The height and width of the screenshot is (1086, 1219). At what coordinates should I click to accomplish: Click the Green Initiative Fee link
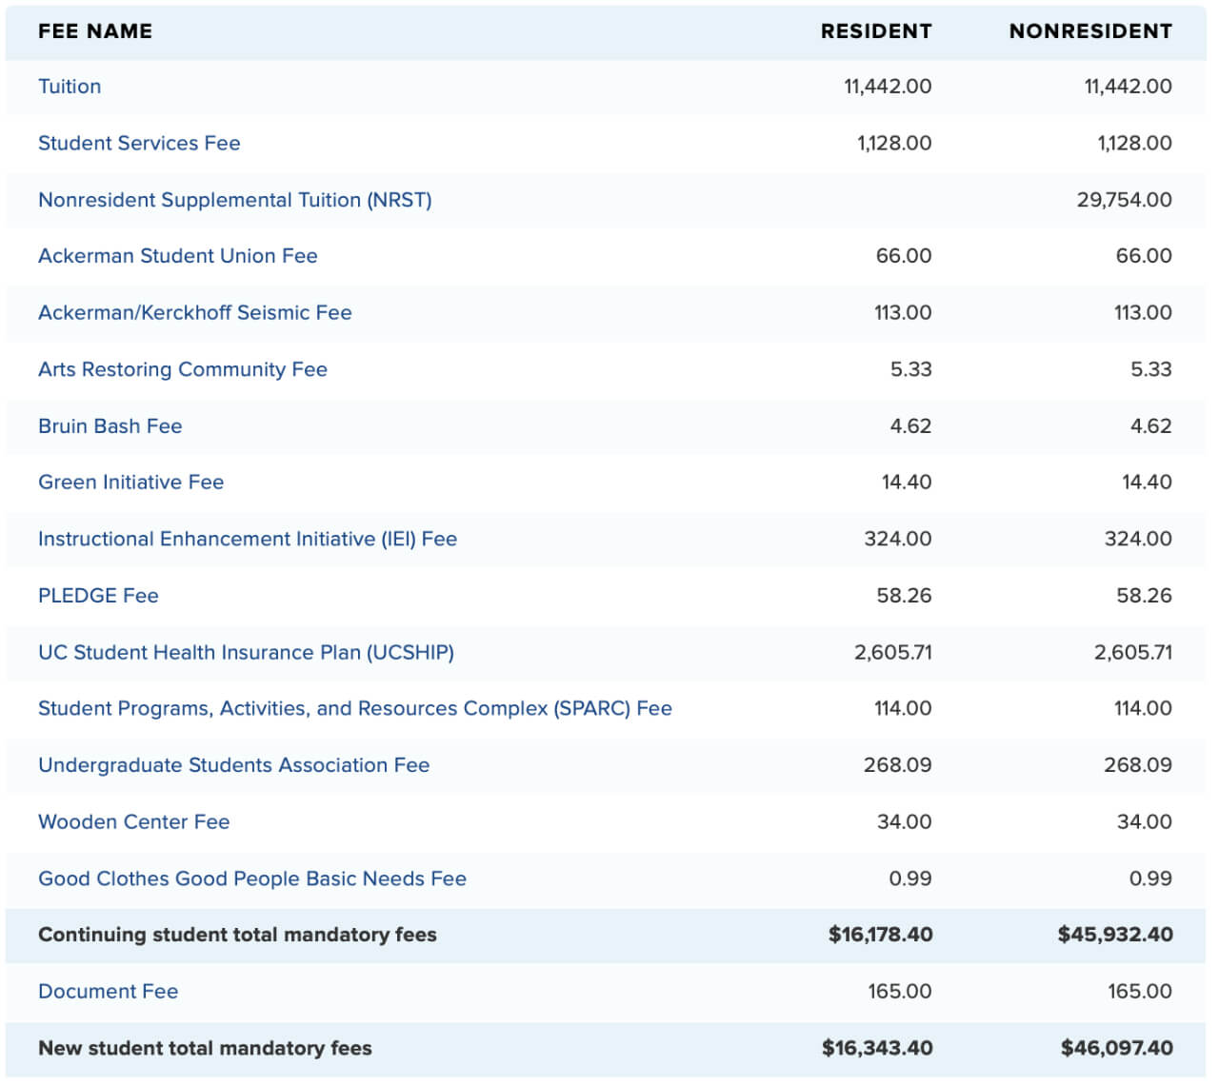point(131,483)
